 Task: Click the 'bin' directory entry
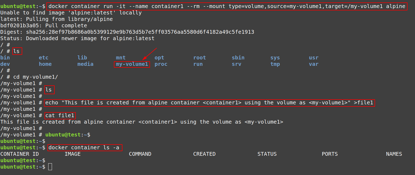click(x=5, y=58)
